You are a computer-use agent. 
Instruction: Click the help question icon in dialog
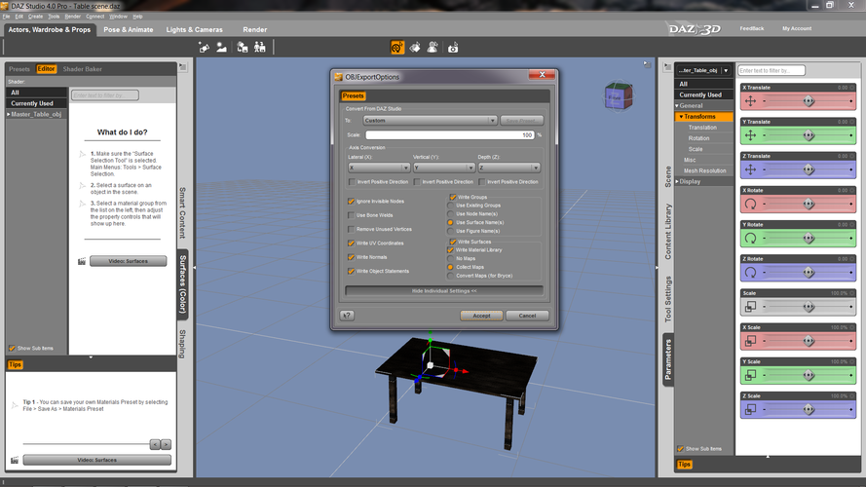coord(347,316)
